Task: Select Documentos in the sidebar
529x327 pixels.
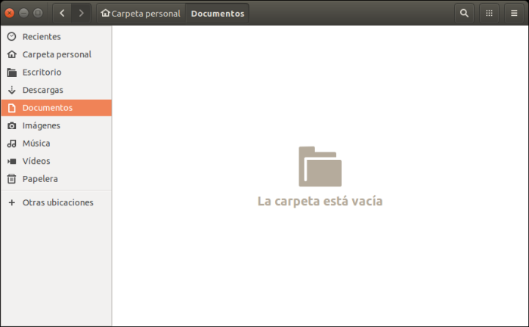Action: click(47, 108)
